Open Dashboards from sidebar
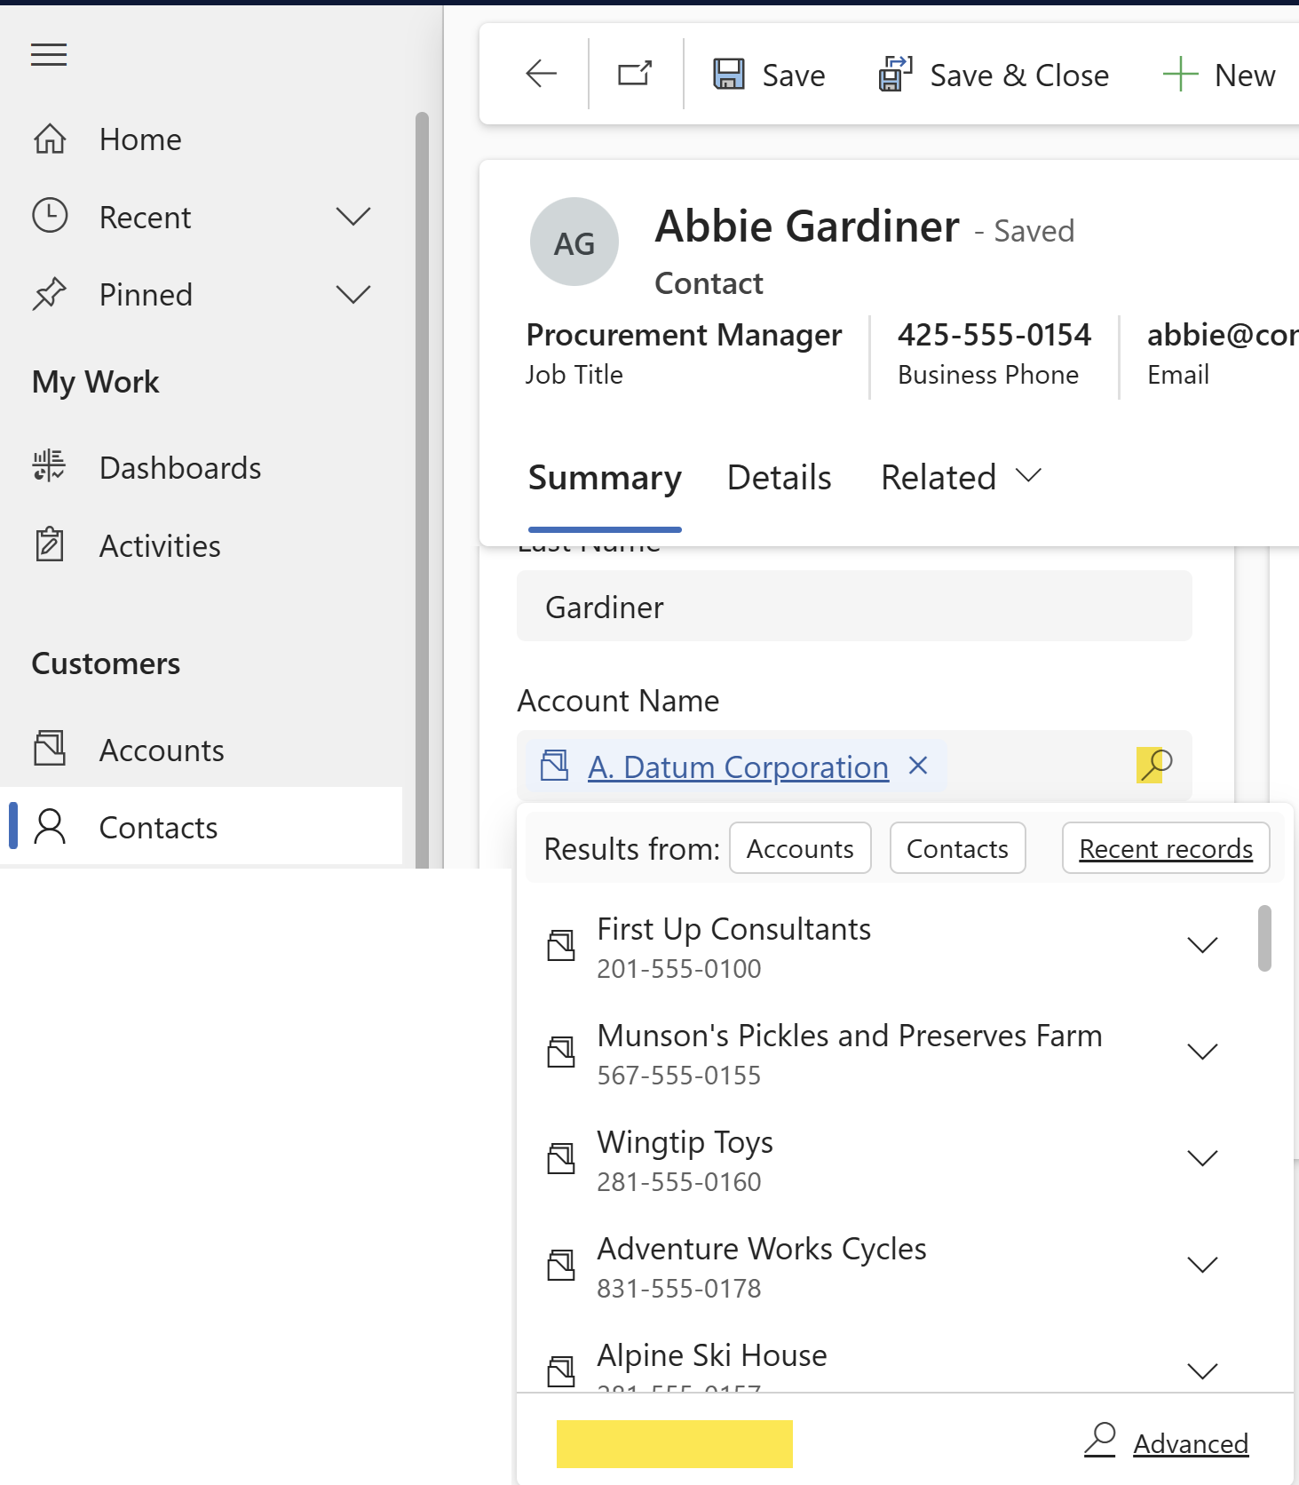 coord(180,468)
